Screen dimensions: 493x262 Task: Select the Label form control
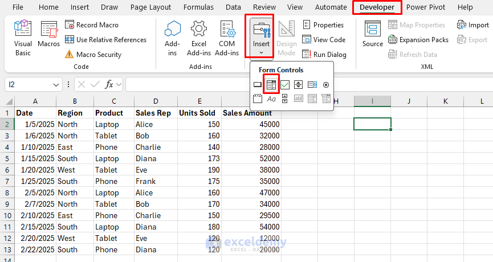point(271,99)
